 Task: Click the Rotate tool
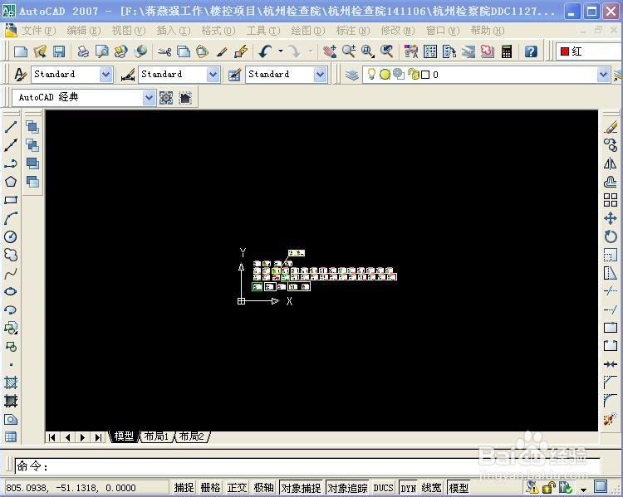[x=611, y=236]
